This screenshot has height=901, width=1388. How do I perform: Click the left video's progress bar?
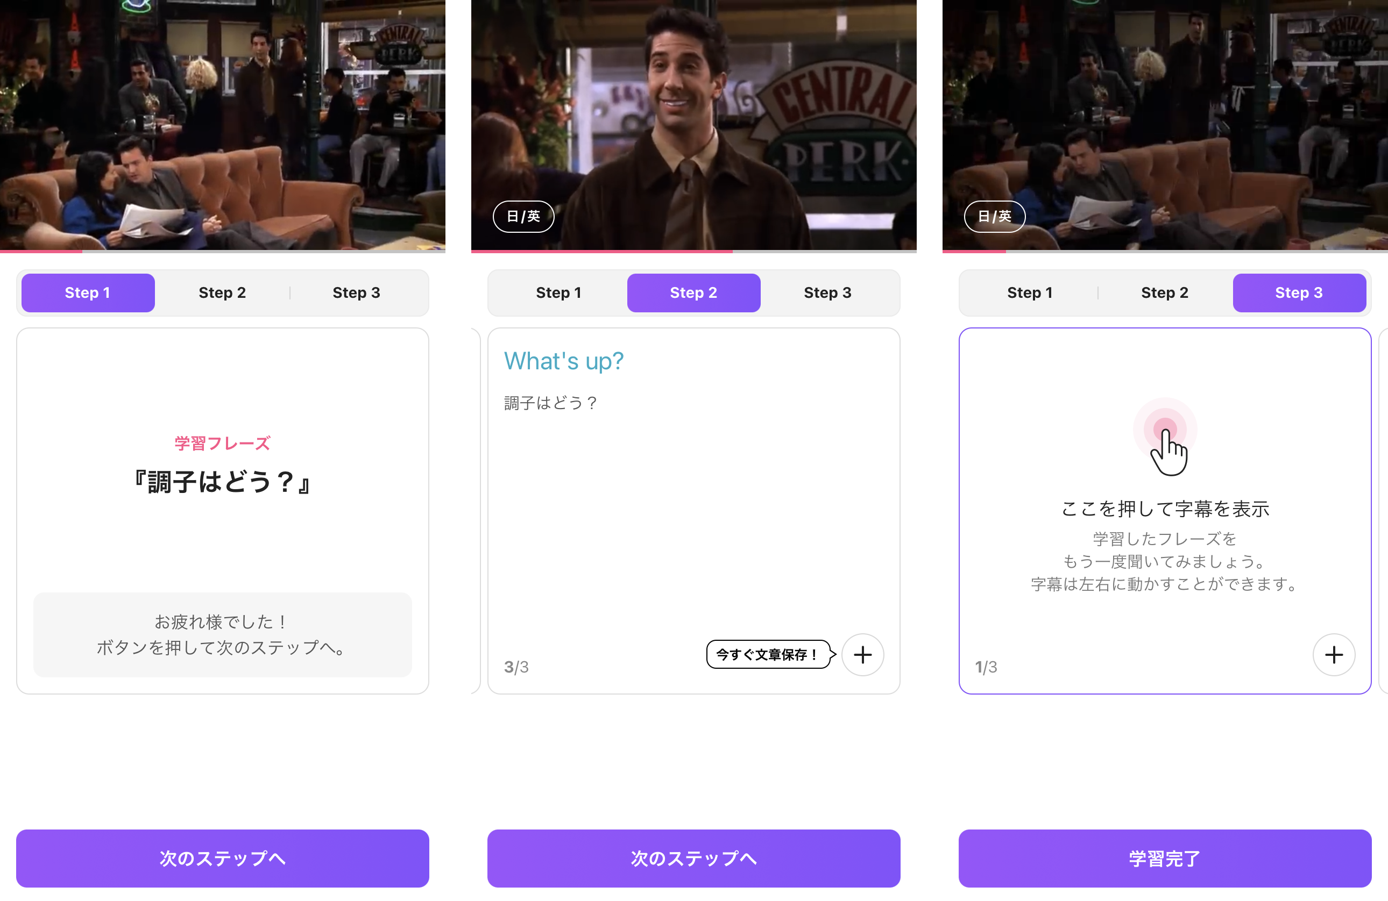click(x=222, y=251)
